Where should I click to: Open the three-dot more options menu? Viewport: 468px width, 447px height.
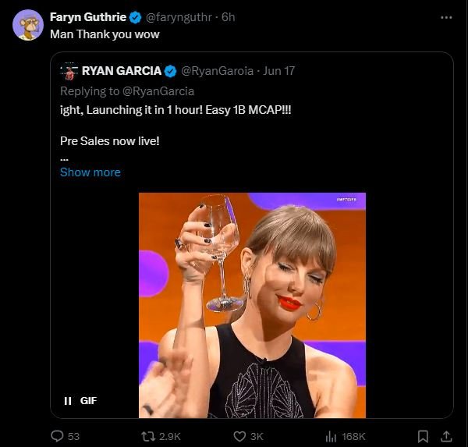point(445,17)
